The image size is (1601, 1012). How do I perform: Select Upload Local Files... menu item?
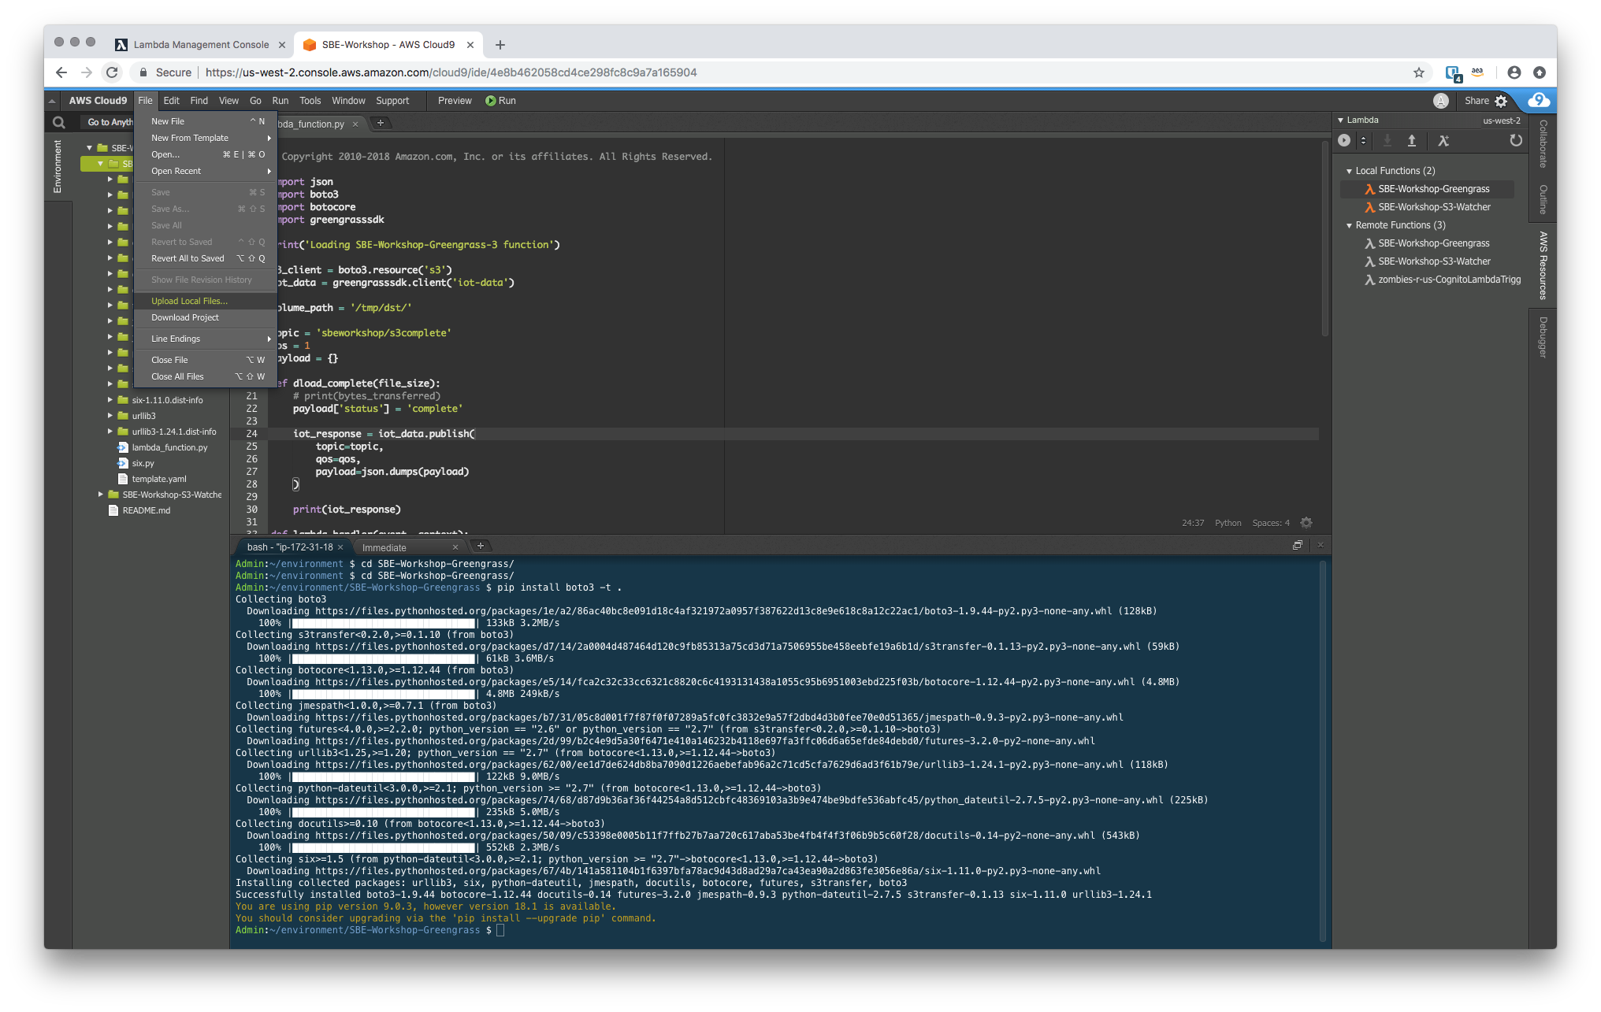click(x=206, y=301)
